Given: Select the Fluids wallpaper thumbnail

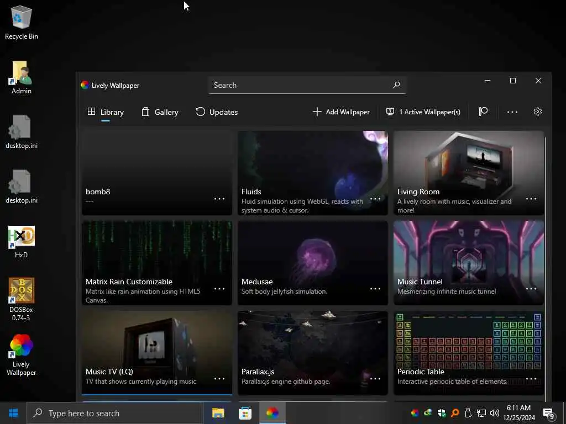Looking at the screenshot, I should (x=313, y=173).
